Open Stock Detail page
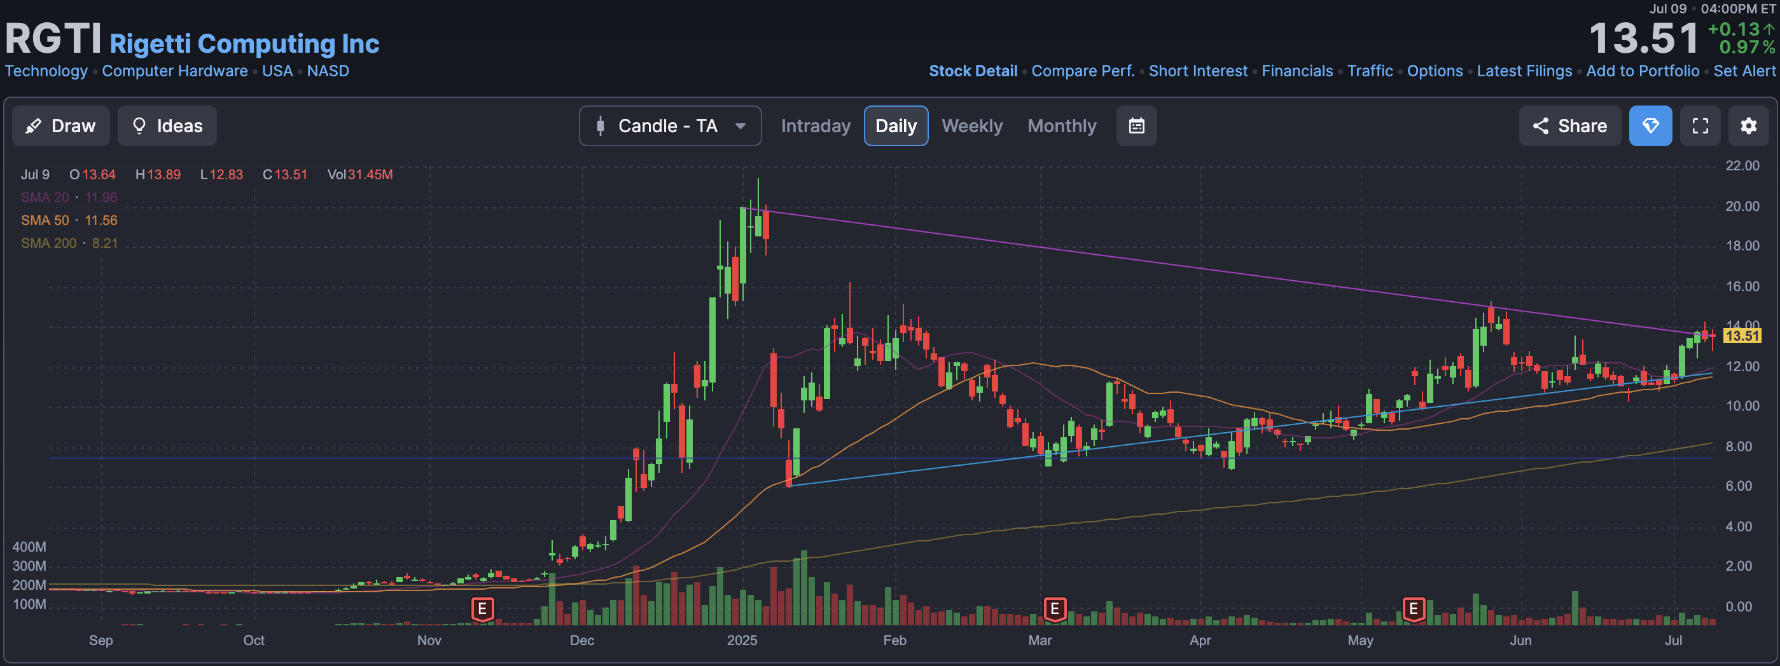The width and height of the screenshot is (1780, 666). coord(973,71)
